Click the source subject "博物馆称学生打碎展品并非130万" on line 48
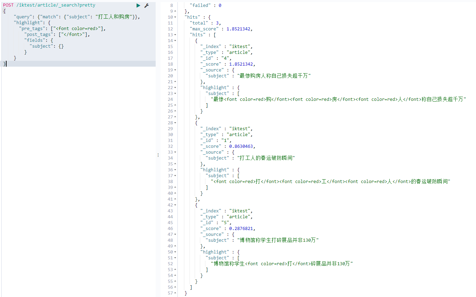This screenshot has height=297, width=476. (x=278, y=240)
